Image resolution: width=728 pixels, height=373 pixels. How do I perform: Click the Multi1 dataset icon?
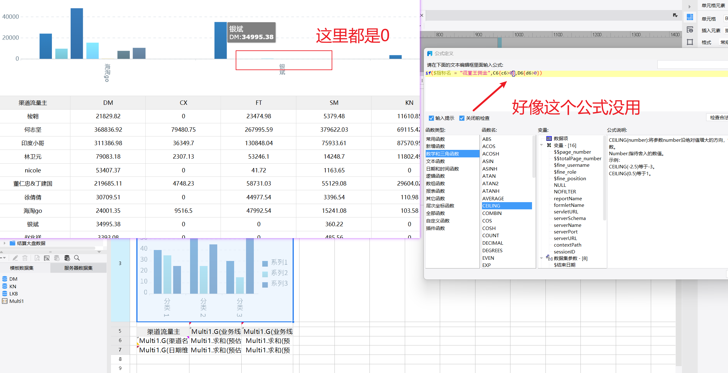5,301
